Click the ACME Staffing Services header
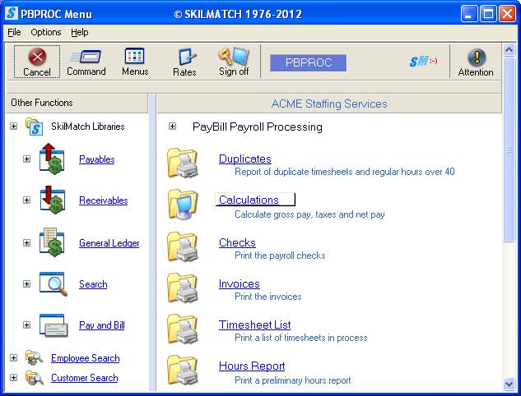Viewport: 521px width, 396px height. (329, 104)
